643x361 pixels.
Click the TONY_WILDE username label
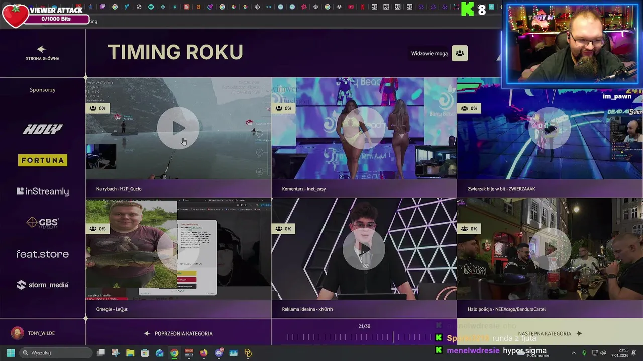(x=41, y=333)
